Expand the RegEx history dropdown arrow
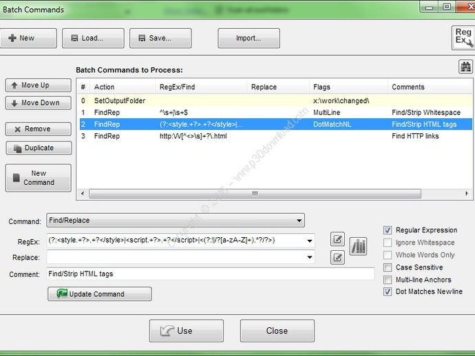475x356 pixels. tap(310, 241)
